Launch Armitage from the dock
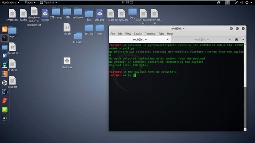This screenshot has height=143, width=255. point(4,65)
